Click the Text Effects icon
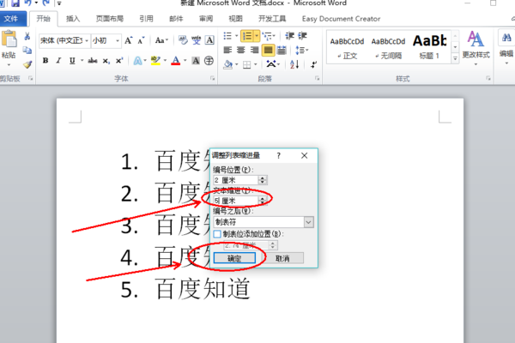515x343 pixels. click(137, 61)
